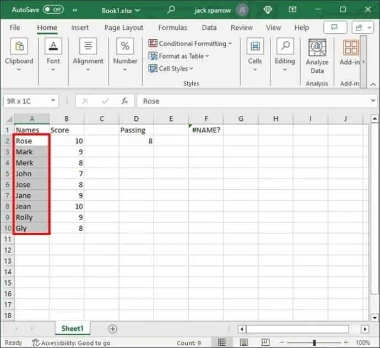Open the Clipboard group icon
Viewport: 380px width, 348px height.
click(19, 47)
